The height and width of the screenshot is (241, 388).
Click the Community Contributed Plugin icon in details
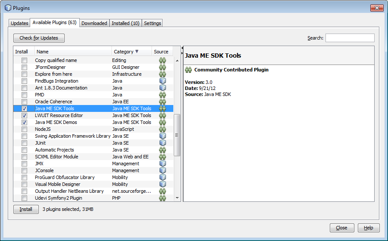[x=188, y=70]
